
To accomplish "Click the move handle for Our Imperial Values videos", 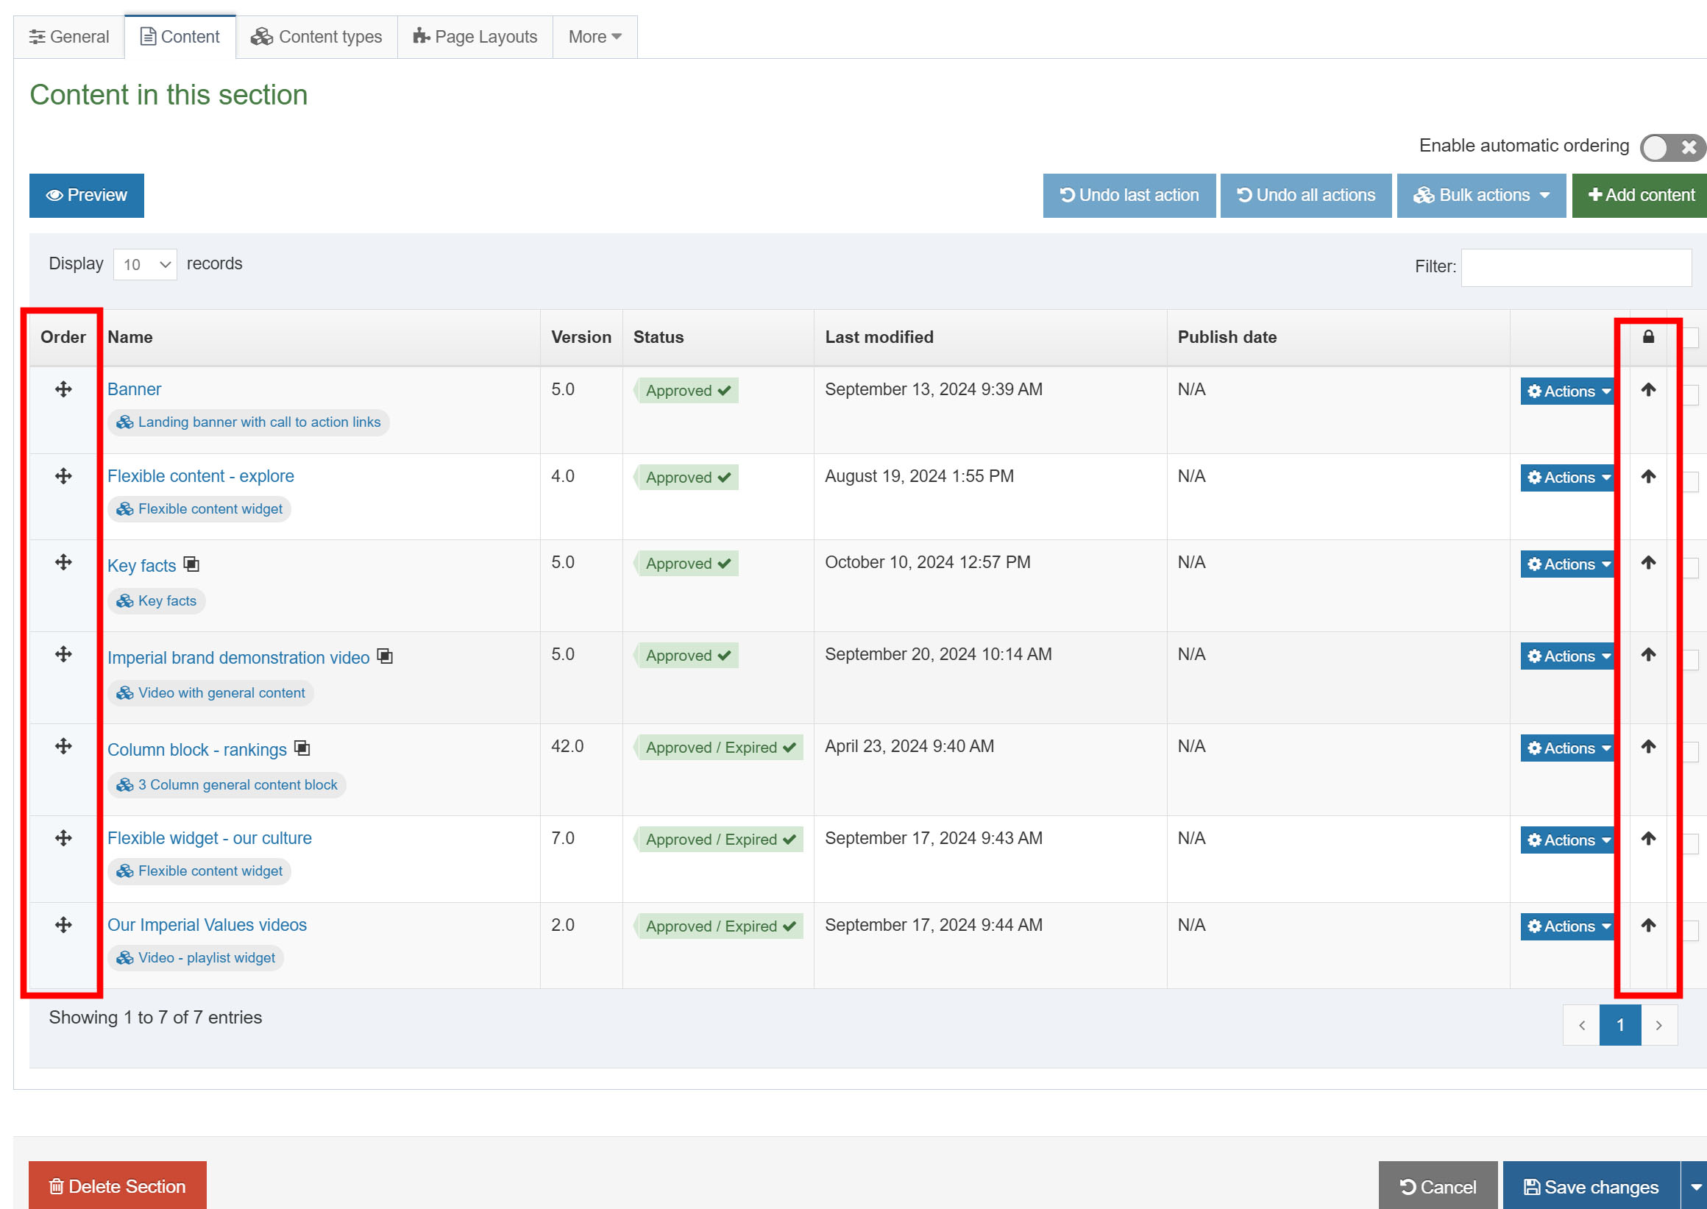I will [x=63, y=925].
